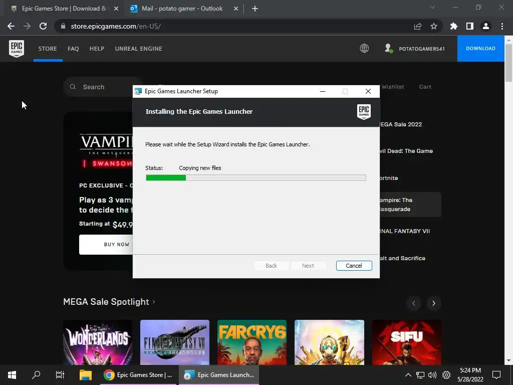Open the Wishlist link
513x385 pixels.
coord(393,87)
